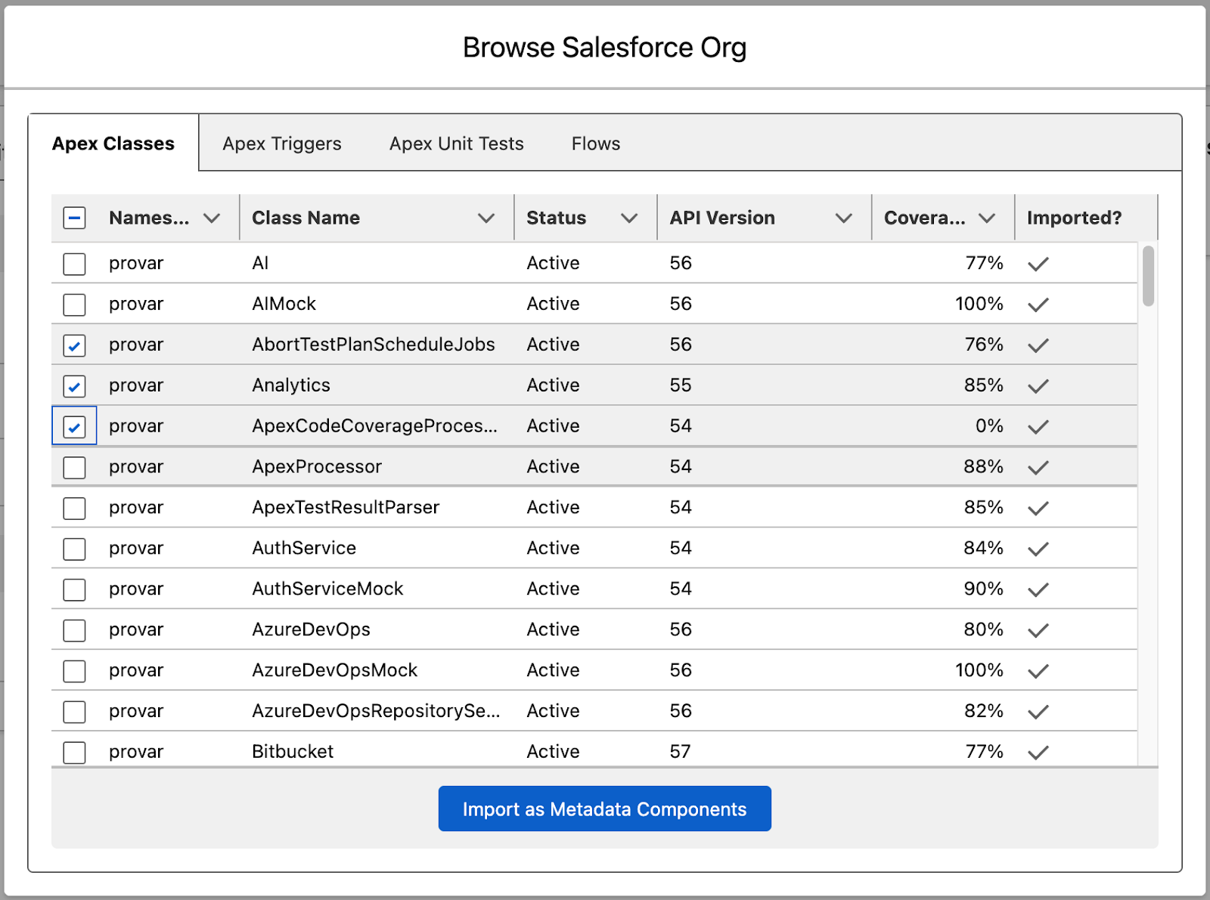Image resolution: width=1210 pixels, height=900 pixels.
Task: Uncheck the ApexCodeCoverageProces... checkbox
Action: (74, 427)
